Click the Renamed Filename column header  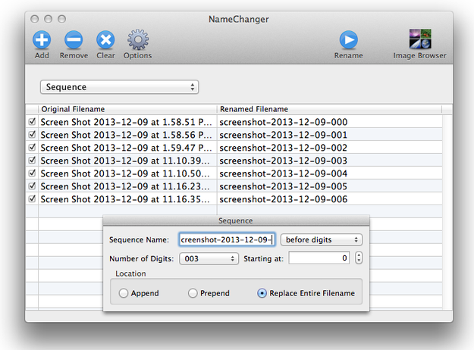point(329,109)
